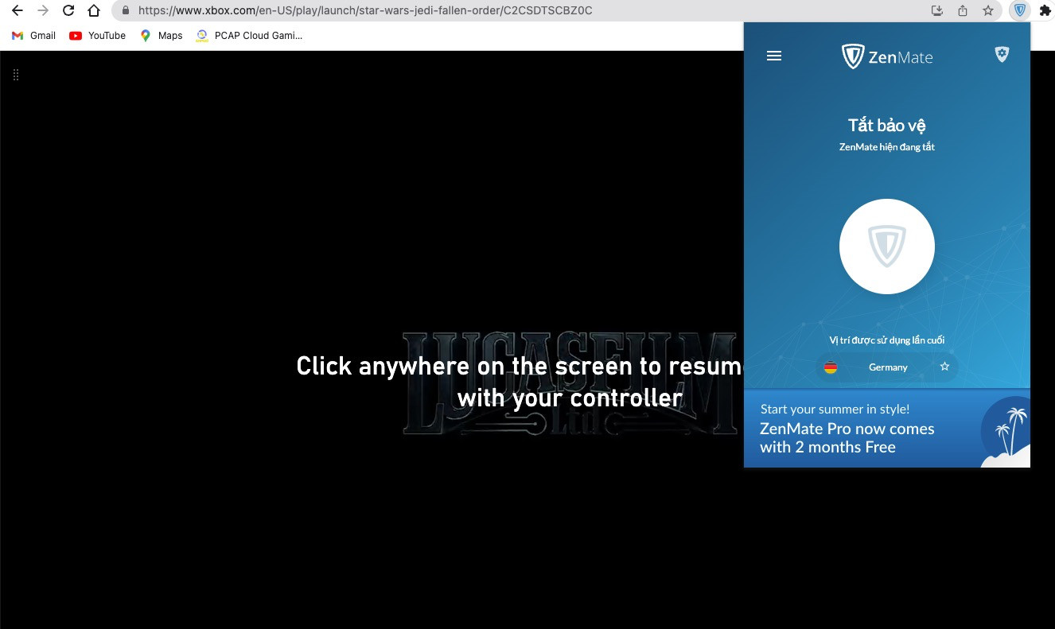Viewport: 1055px width, 629px height.
Task: Favorite Germany with the star icon
Action: (944, 367)
